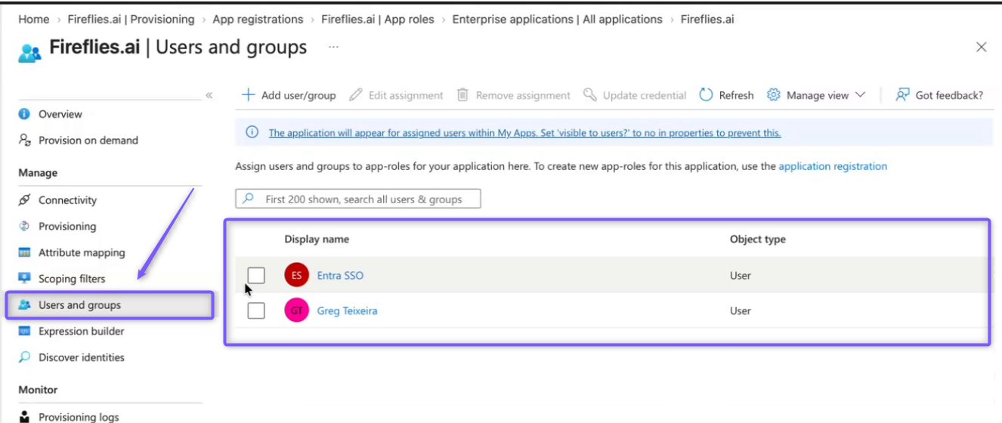Go to Provisioning in sidebar
This screenshot has height=423, width=1002.
click(67, 226)
